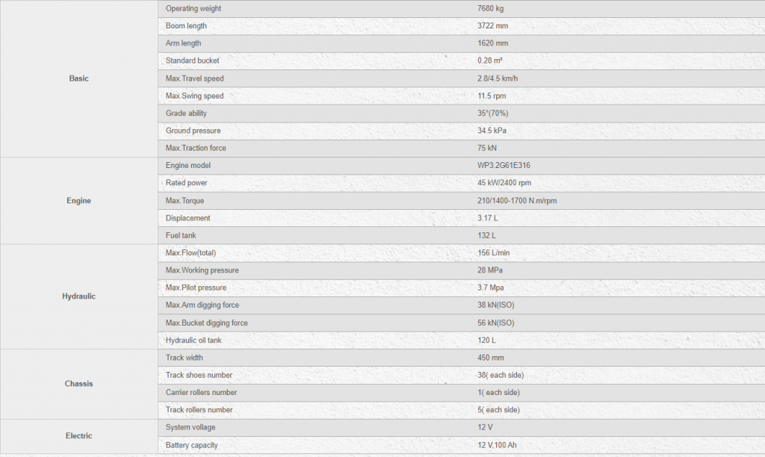The image size is (765, 457).
Task: Select the Engine category cell
Action: [x=78, y=200]
